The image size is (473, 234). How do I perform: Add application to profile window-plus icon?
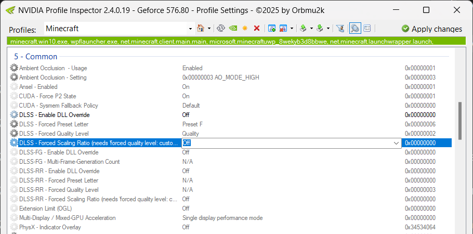coord(272,29)
